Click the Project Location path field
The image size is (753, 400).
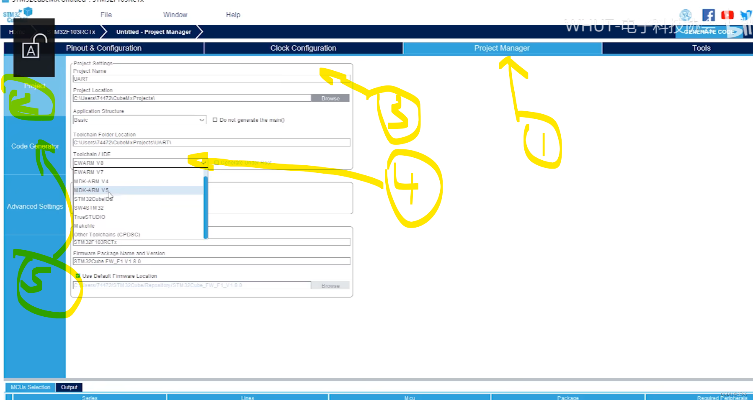(192, 98)
